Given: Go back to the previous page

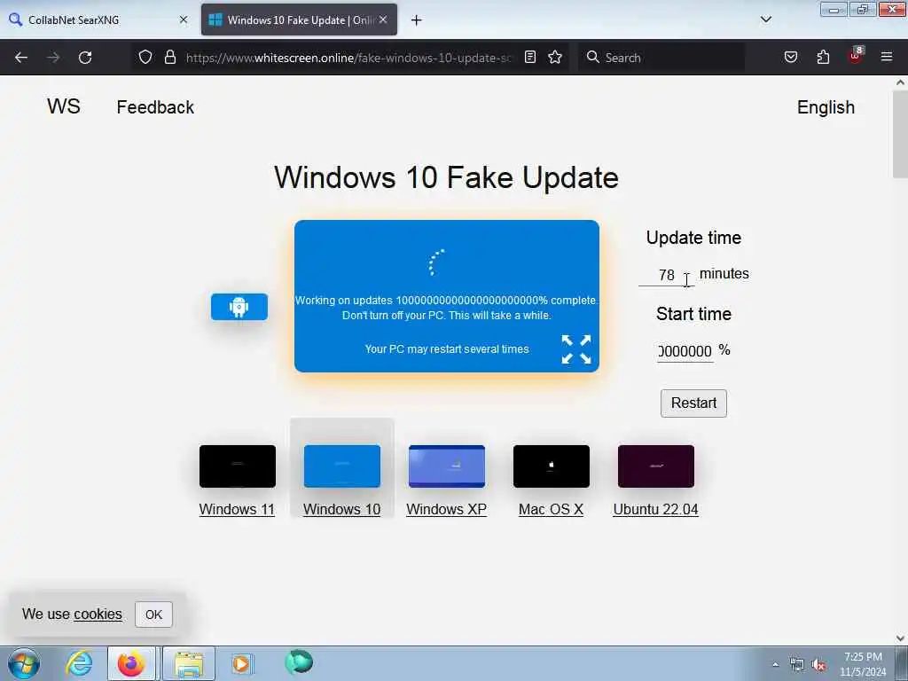Looking at the screenshot, I should coord(21,58).
